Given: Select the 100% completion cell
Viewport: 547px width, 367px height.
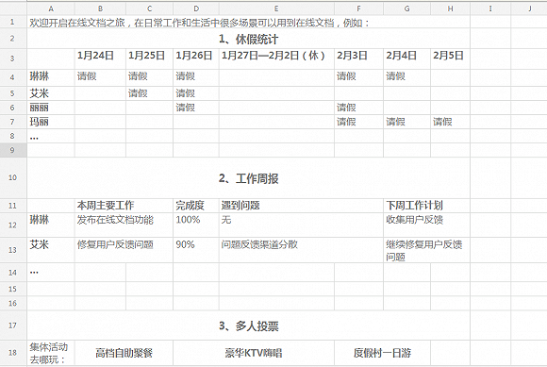Looking at the screenshot, I should point(196,225).
